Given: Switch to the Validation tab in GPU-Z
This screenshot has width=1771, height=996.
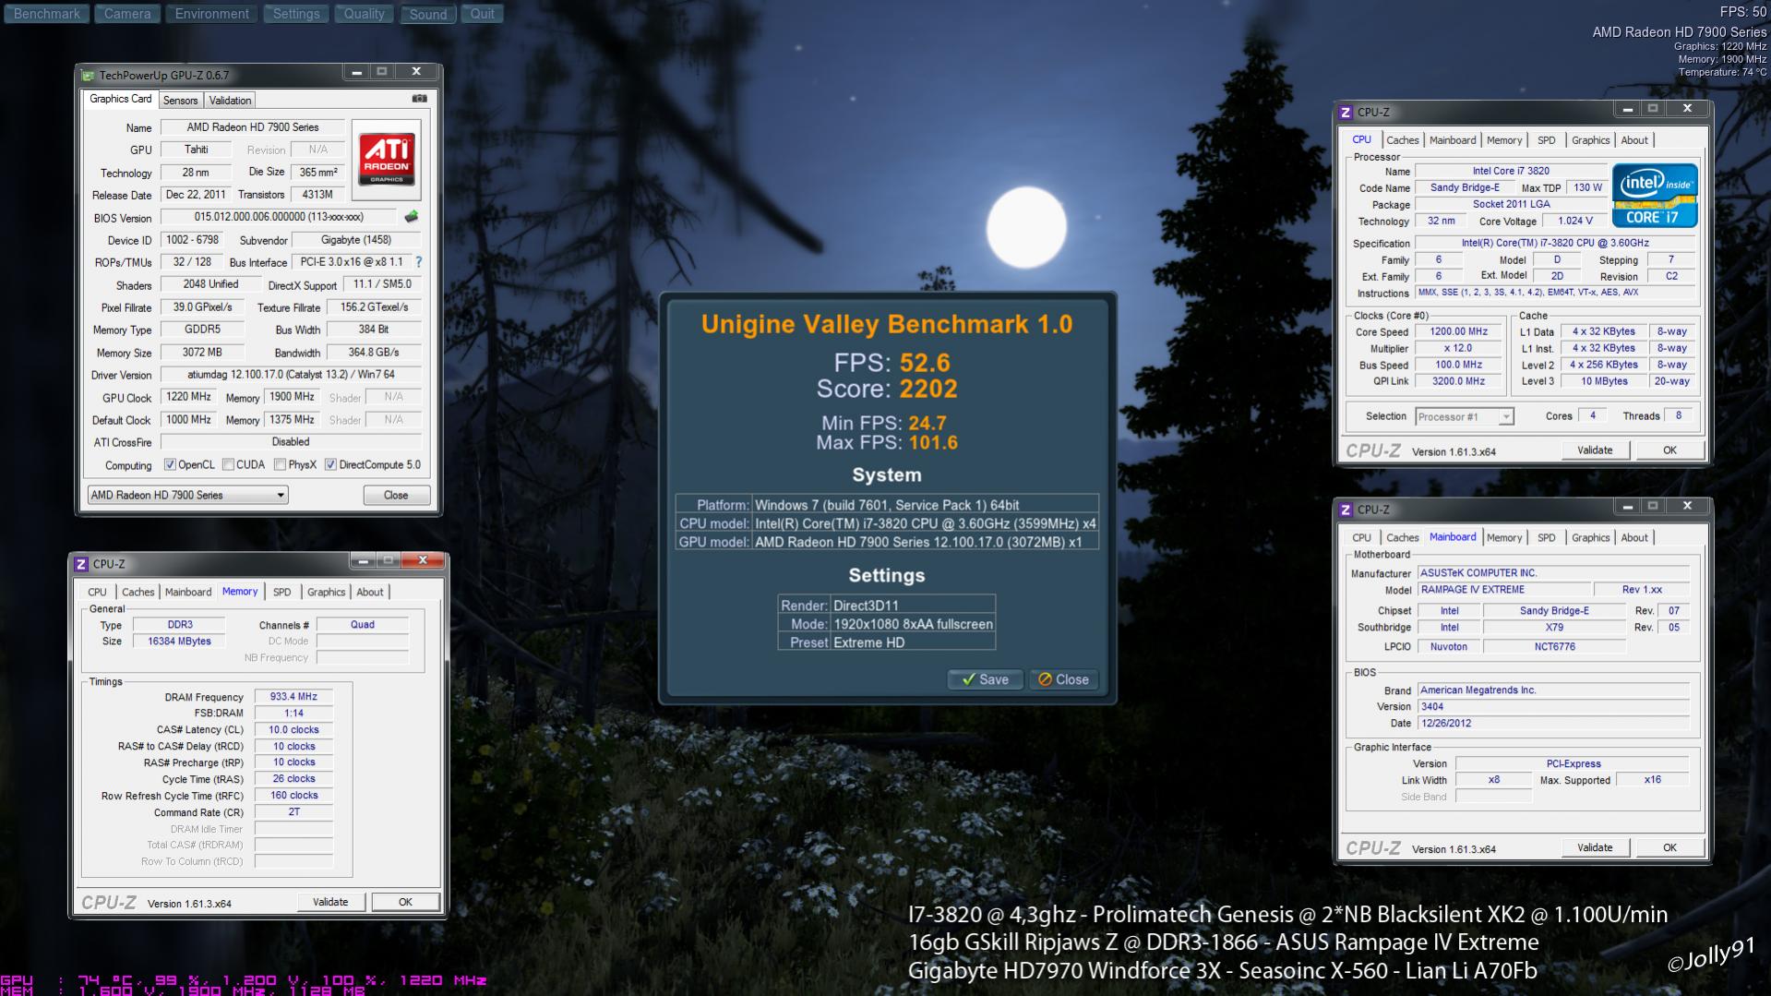Looking at the screenshot, I should [x=230, y=101].
